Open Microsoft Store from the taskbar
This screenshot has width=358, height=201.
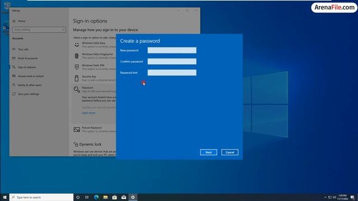point(114,197)
